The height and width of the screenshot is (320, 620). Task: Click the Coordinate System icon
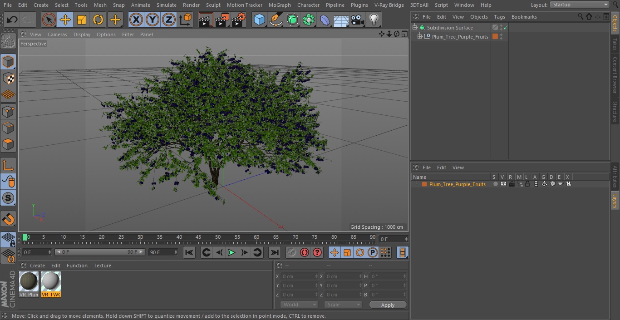click(186, 20)
